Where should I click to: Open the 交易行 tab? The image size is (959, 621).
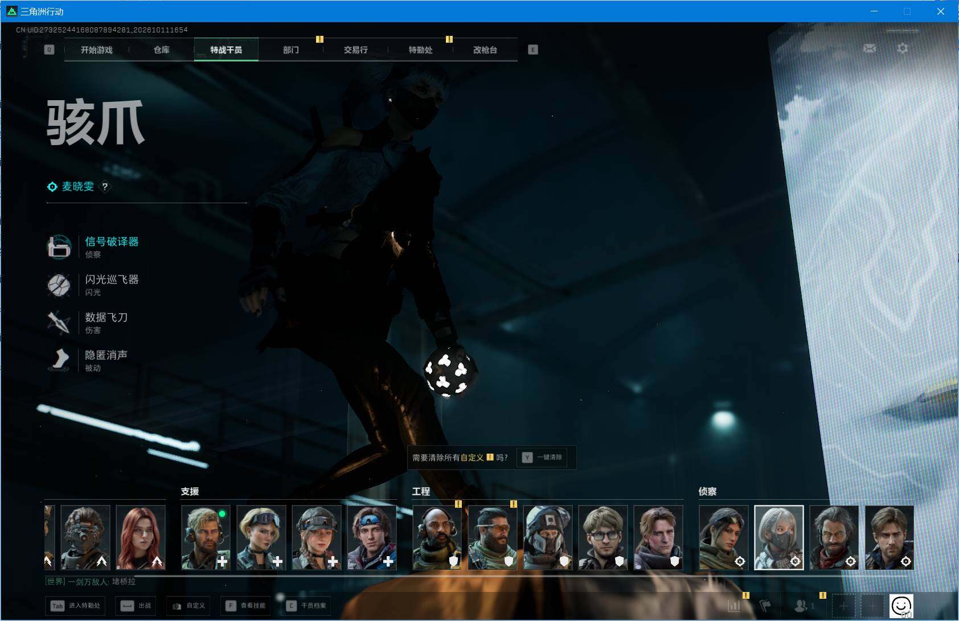pyautogui.click(x=356, y=50)
